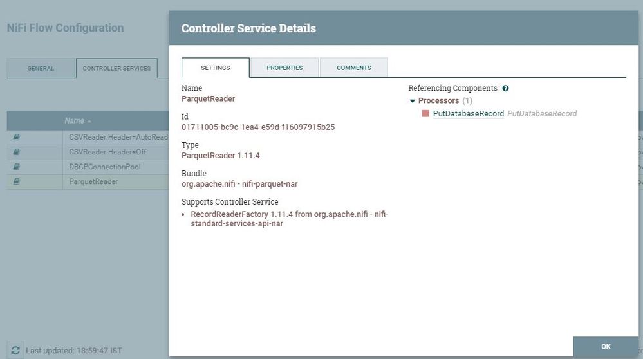Select the DBCPConnectionPool service row
This screenshot has height=359, width=643.
coord(88,167)
